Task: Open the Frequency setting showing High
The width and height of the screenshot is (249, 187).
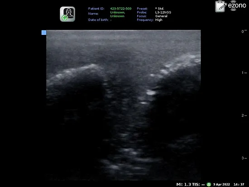Action: [x=158, y=20]
